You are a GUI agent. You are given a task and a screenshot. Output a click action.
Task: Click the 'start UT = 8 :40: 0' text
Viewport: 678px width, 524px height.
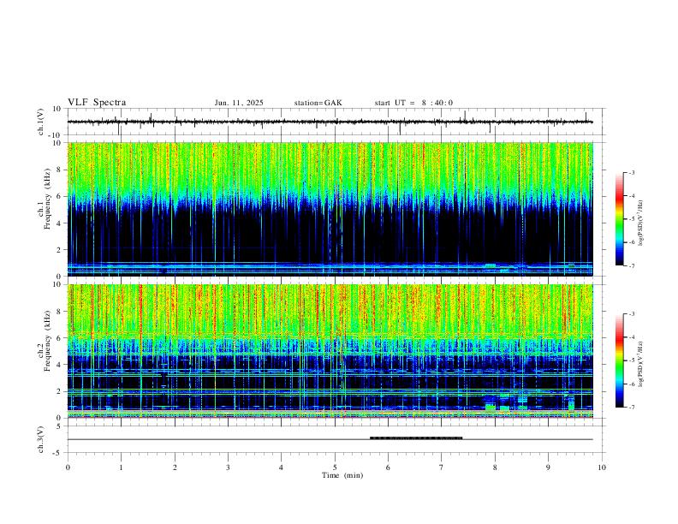pos(413,103)
